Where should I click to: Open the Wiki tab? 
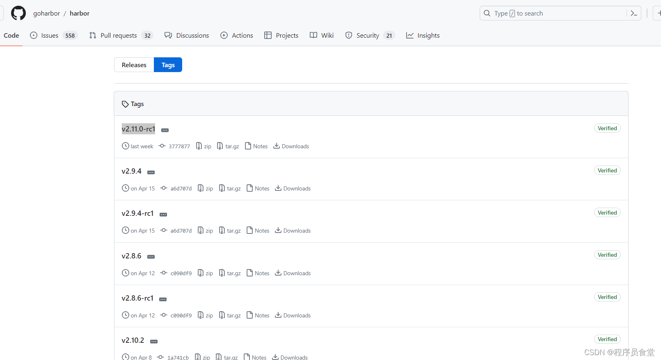pos(322,35)
